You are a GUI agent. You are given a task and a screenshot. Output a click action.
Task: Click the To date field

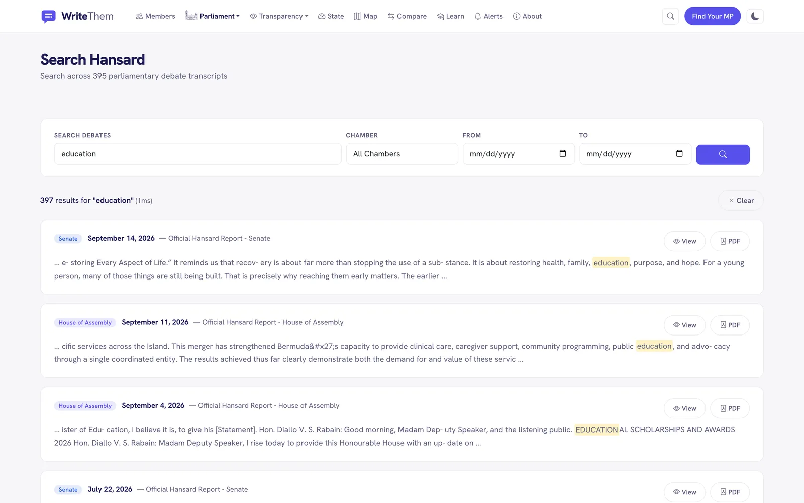point(635,154)
